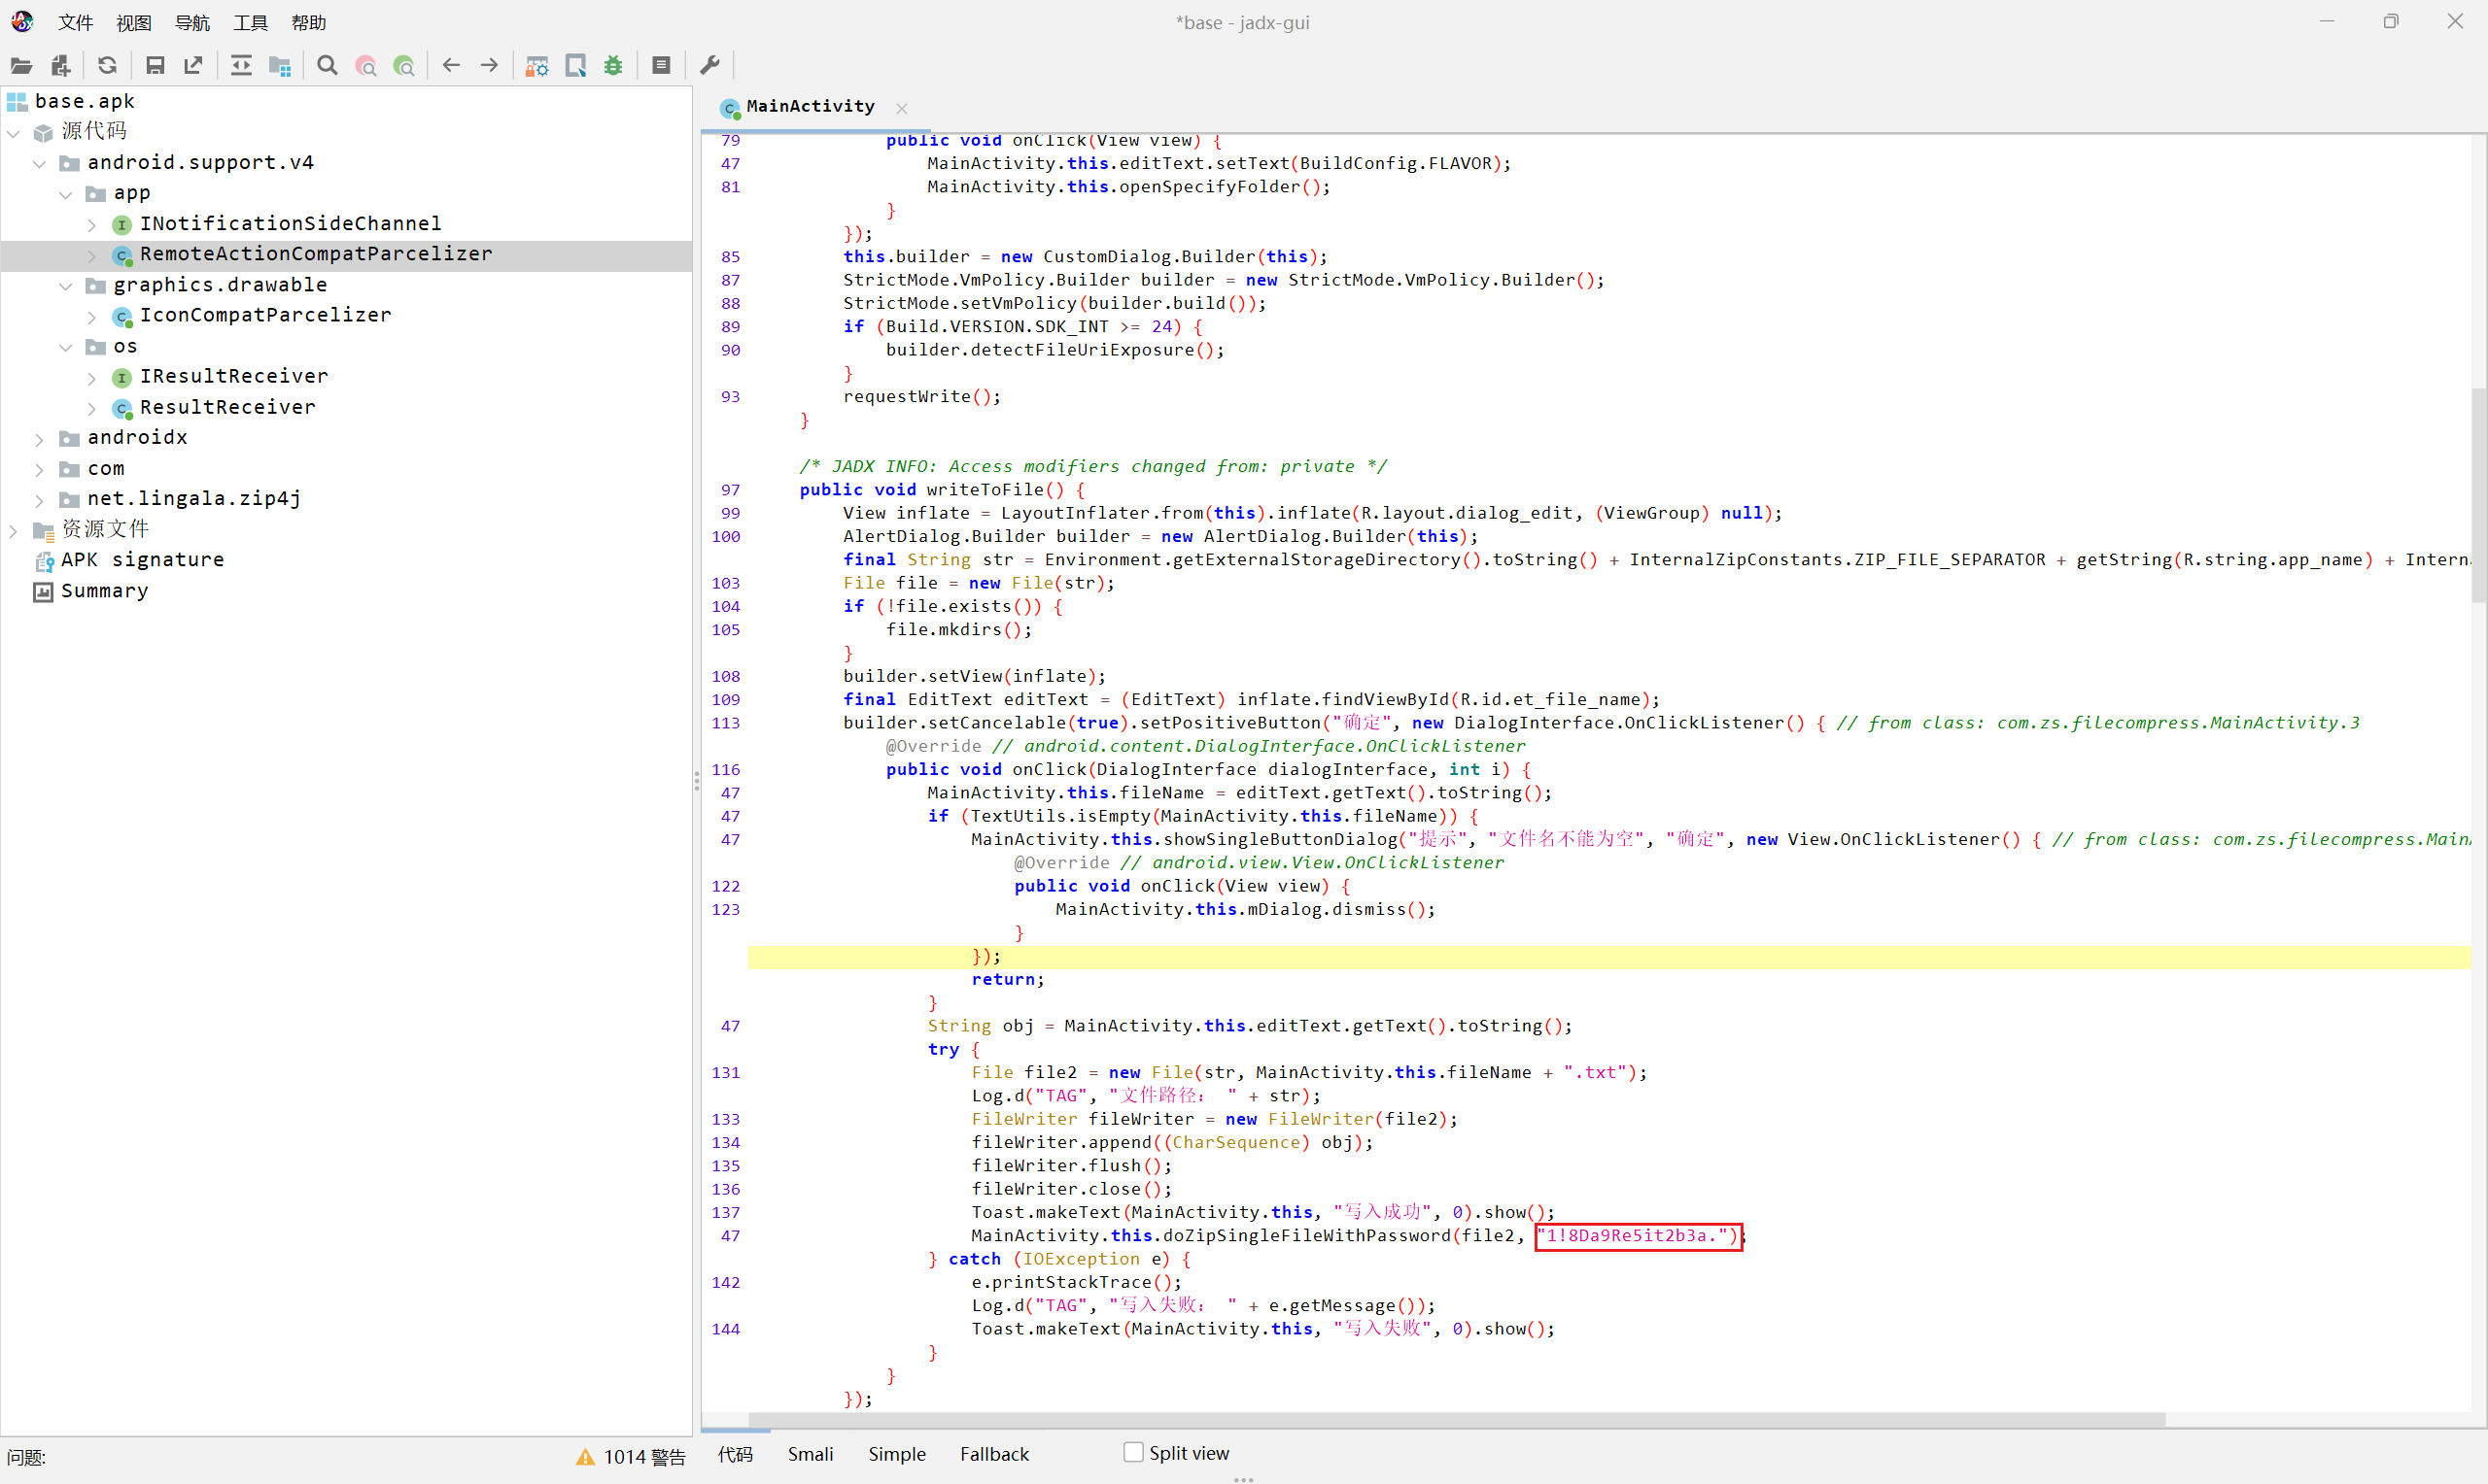Open the debugger with green bug icon
Screen dimensions: 2488x1484
pos(613,66)
